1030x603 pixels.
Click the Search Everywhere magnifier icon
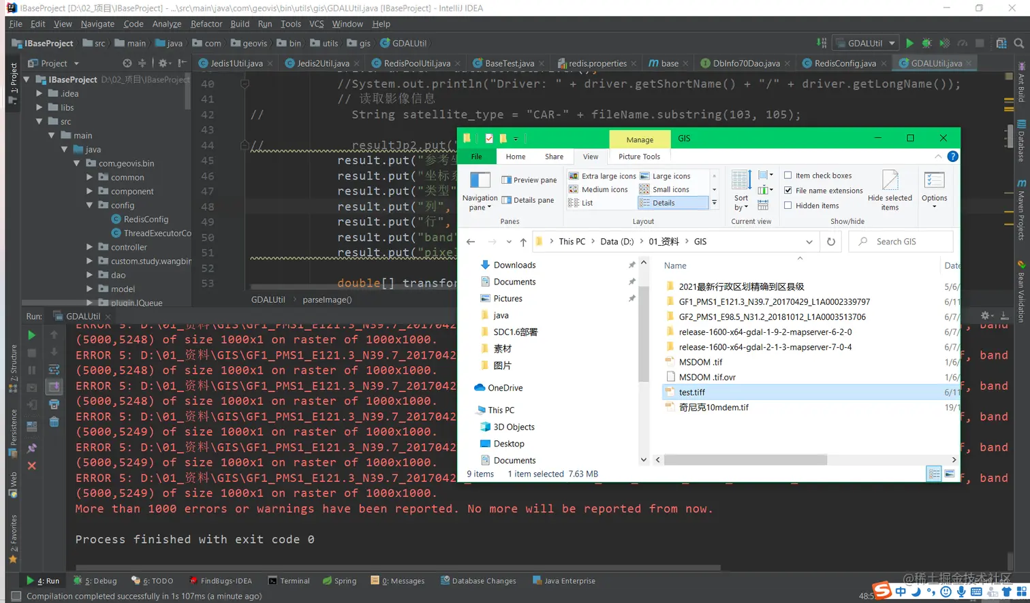1019,43
